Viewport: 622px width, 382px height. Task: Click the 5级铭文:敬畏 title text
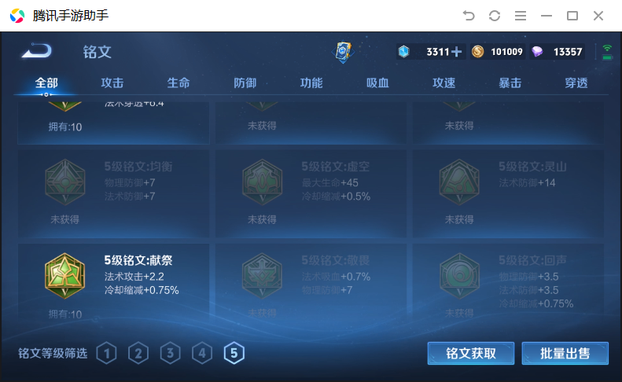pos(336,260)
